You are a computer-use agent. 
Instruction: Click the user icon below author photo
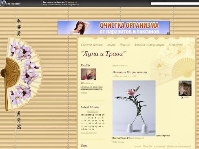pyautogui.click(x=182, y=97)
